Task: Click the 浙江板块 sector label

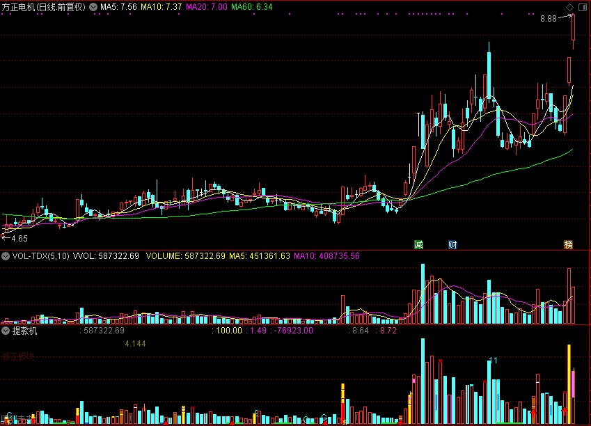Action: 17,356
